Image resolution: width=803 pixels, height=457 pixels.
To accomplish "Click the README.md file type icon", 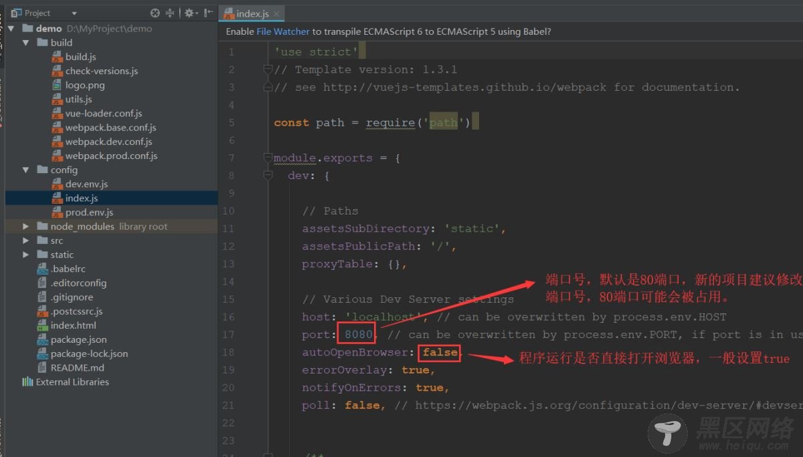I will [42, 367].
